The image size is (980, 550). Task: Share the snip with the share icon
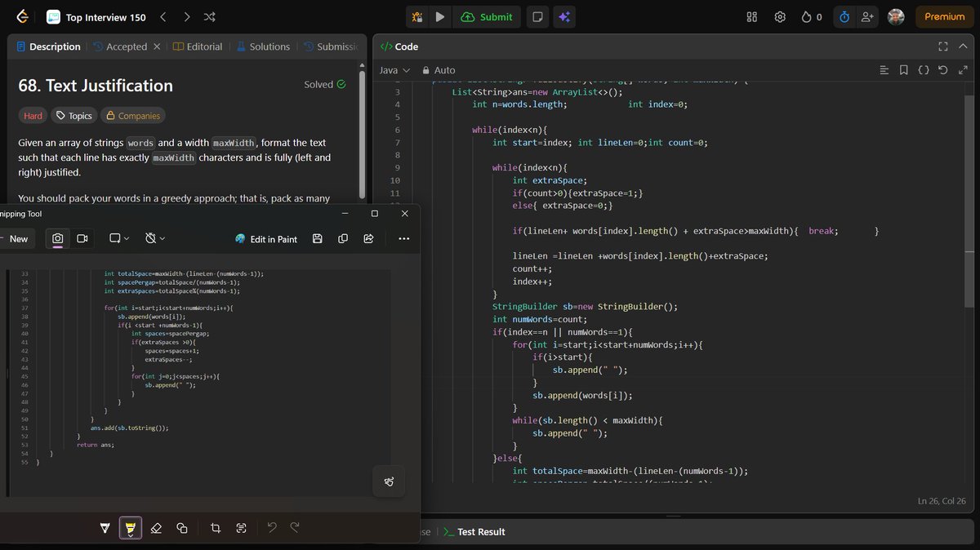click(368, 238)
